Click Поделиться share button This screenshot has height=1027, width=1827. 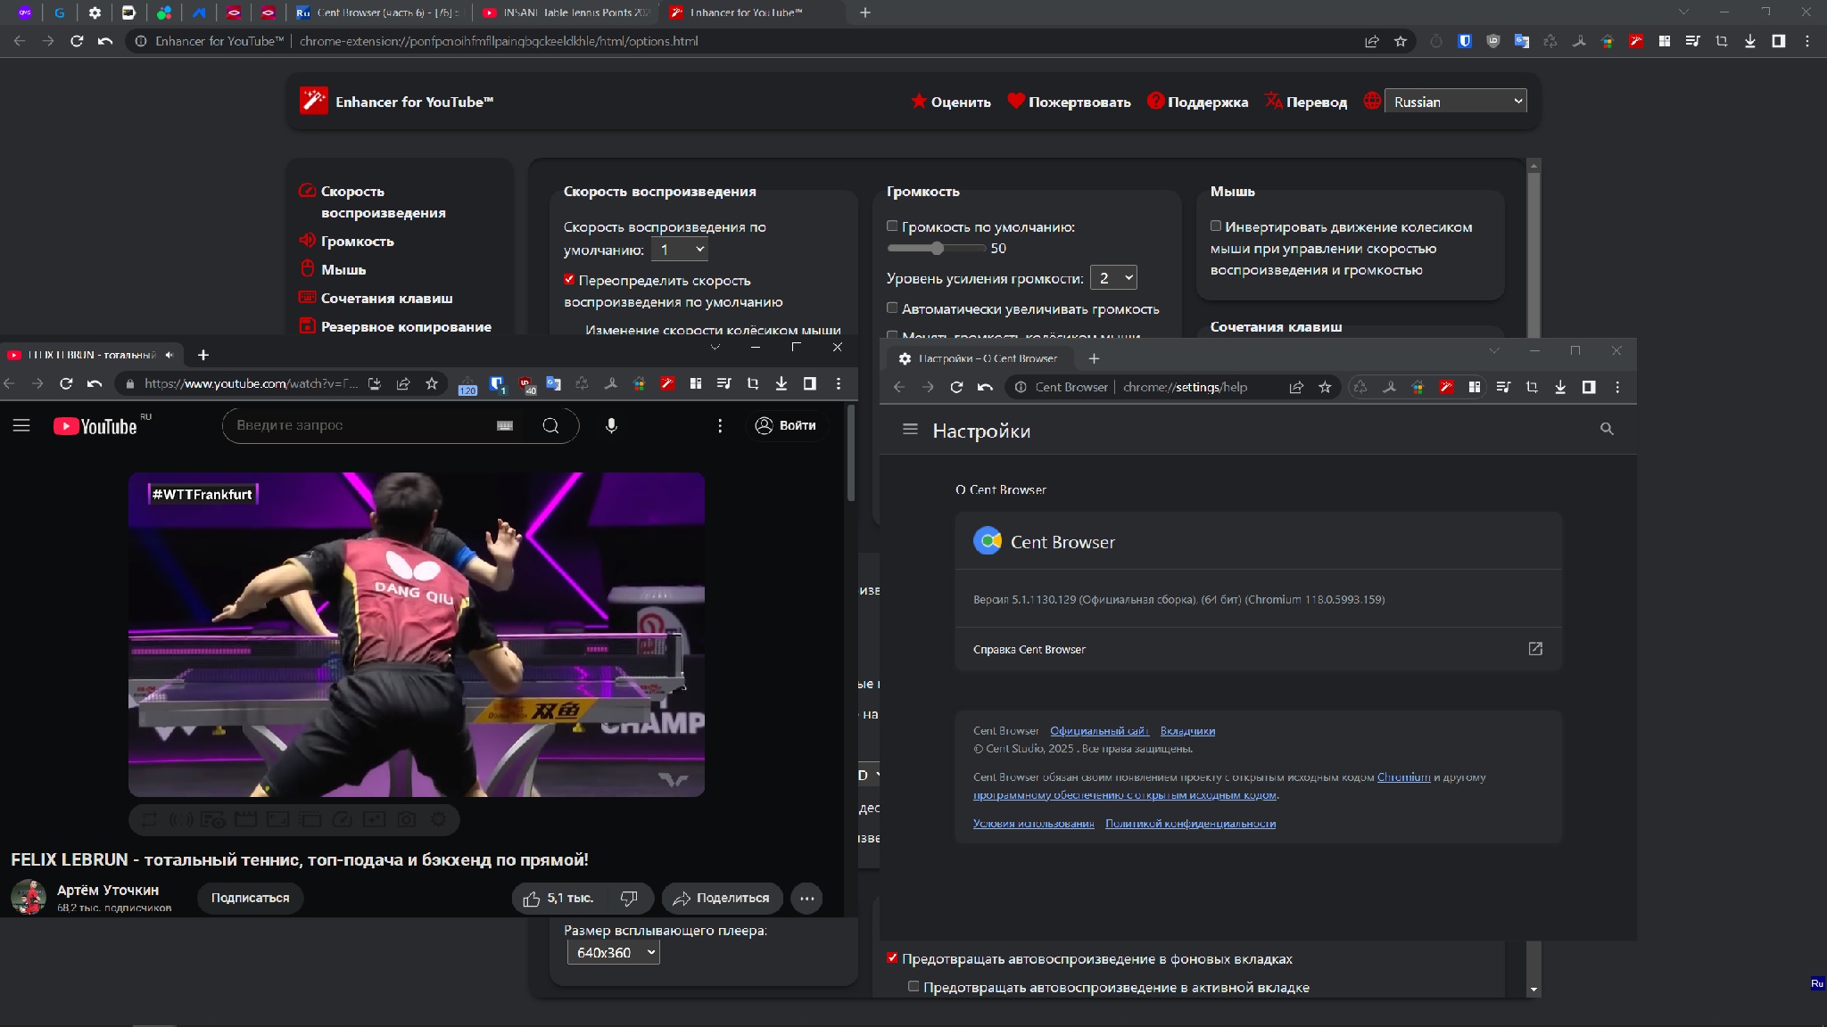[722, 898]
